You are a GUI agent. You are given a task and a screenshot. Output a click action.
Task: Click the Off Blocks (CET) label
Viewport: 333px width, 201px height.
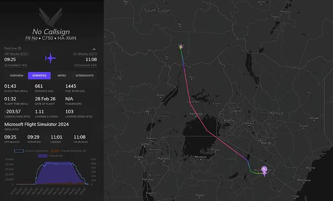16,54
